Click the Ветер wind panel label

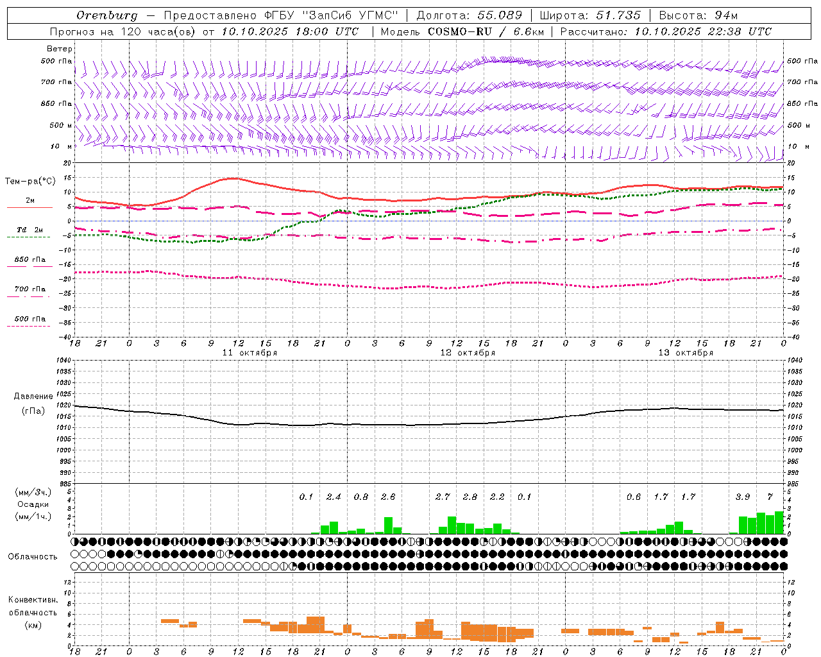click(x=60, y=49)
